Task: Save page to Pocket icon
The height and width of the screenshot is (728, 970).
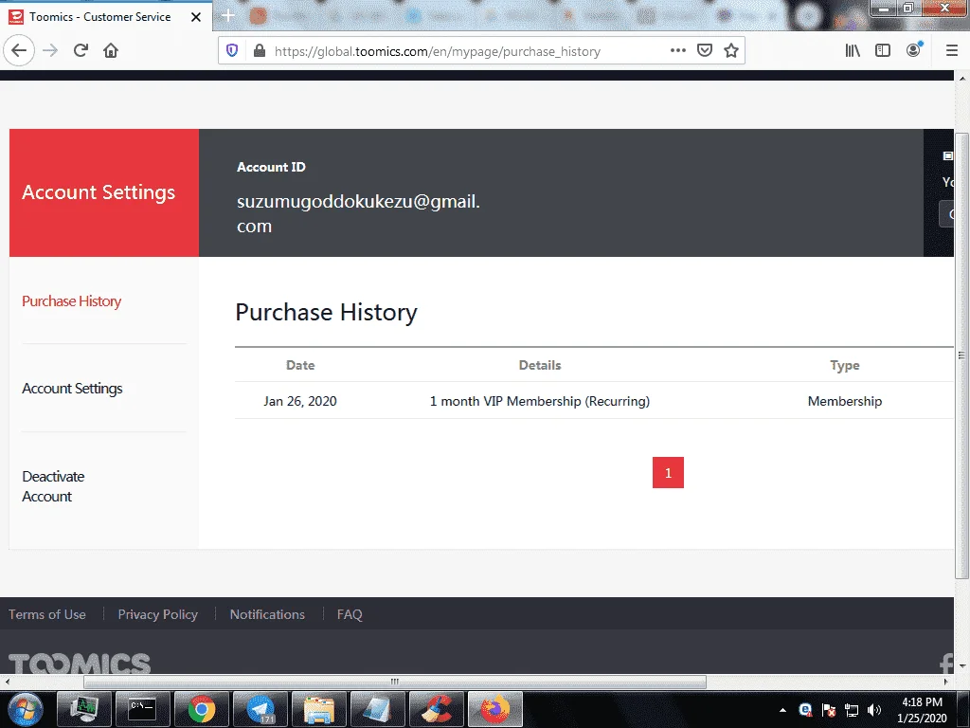Action: [x=705, y=51]
